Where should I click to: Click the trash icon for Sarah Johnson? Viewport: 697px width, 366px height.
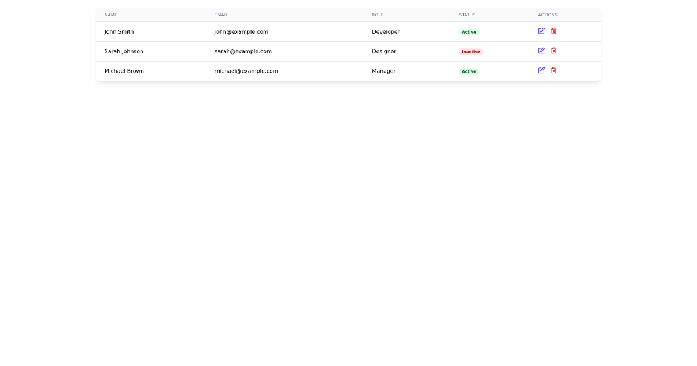tap(554, 51)
